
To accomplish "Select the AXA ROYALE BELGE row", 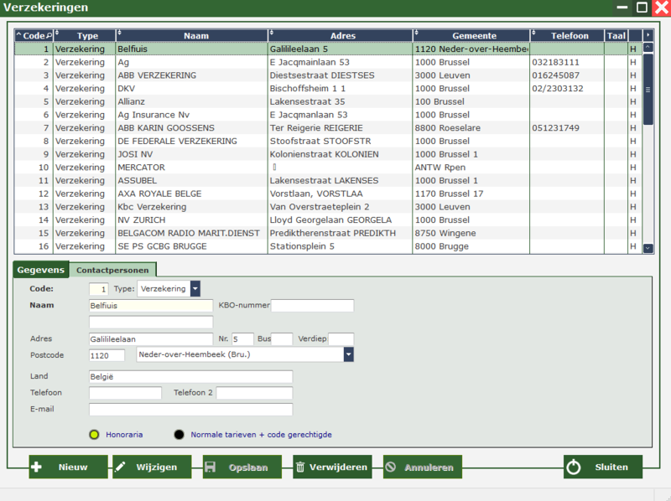I will click(x=190, y=194).
